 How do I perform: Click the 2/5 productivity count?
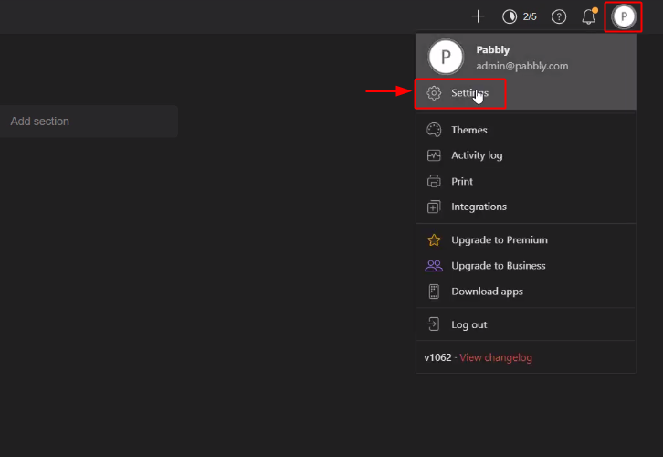530,16
